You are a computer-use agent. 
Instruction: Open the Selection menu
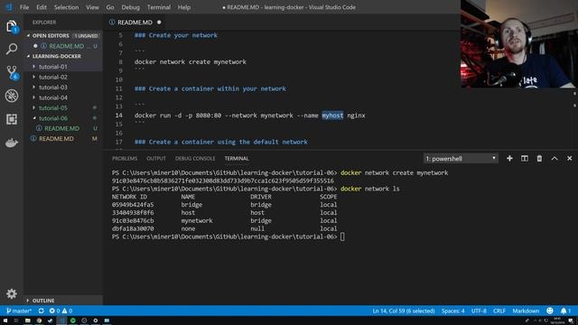coord(66,7)
